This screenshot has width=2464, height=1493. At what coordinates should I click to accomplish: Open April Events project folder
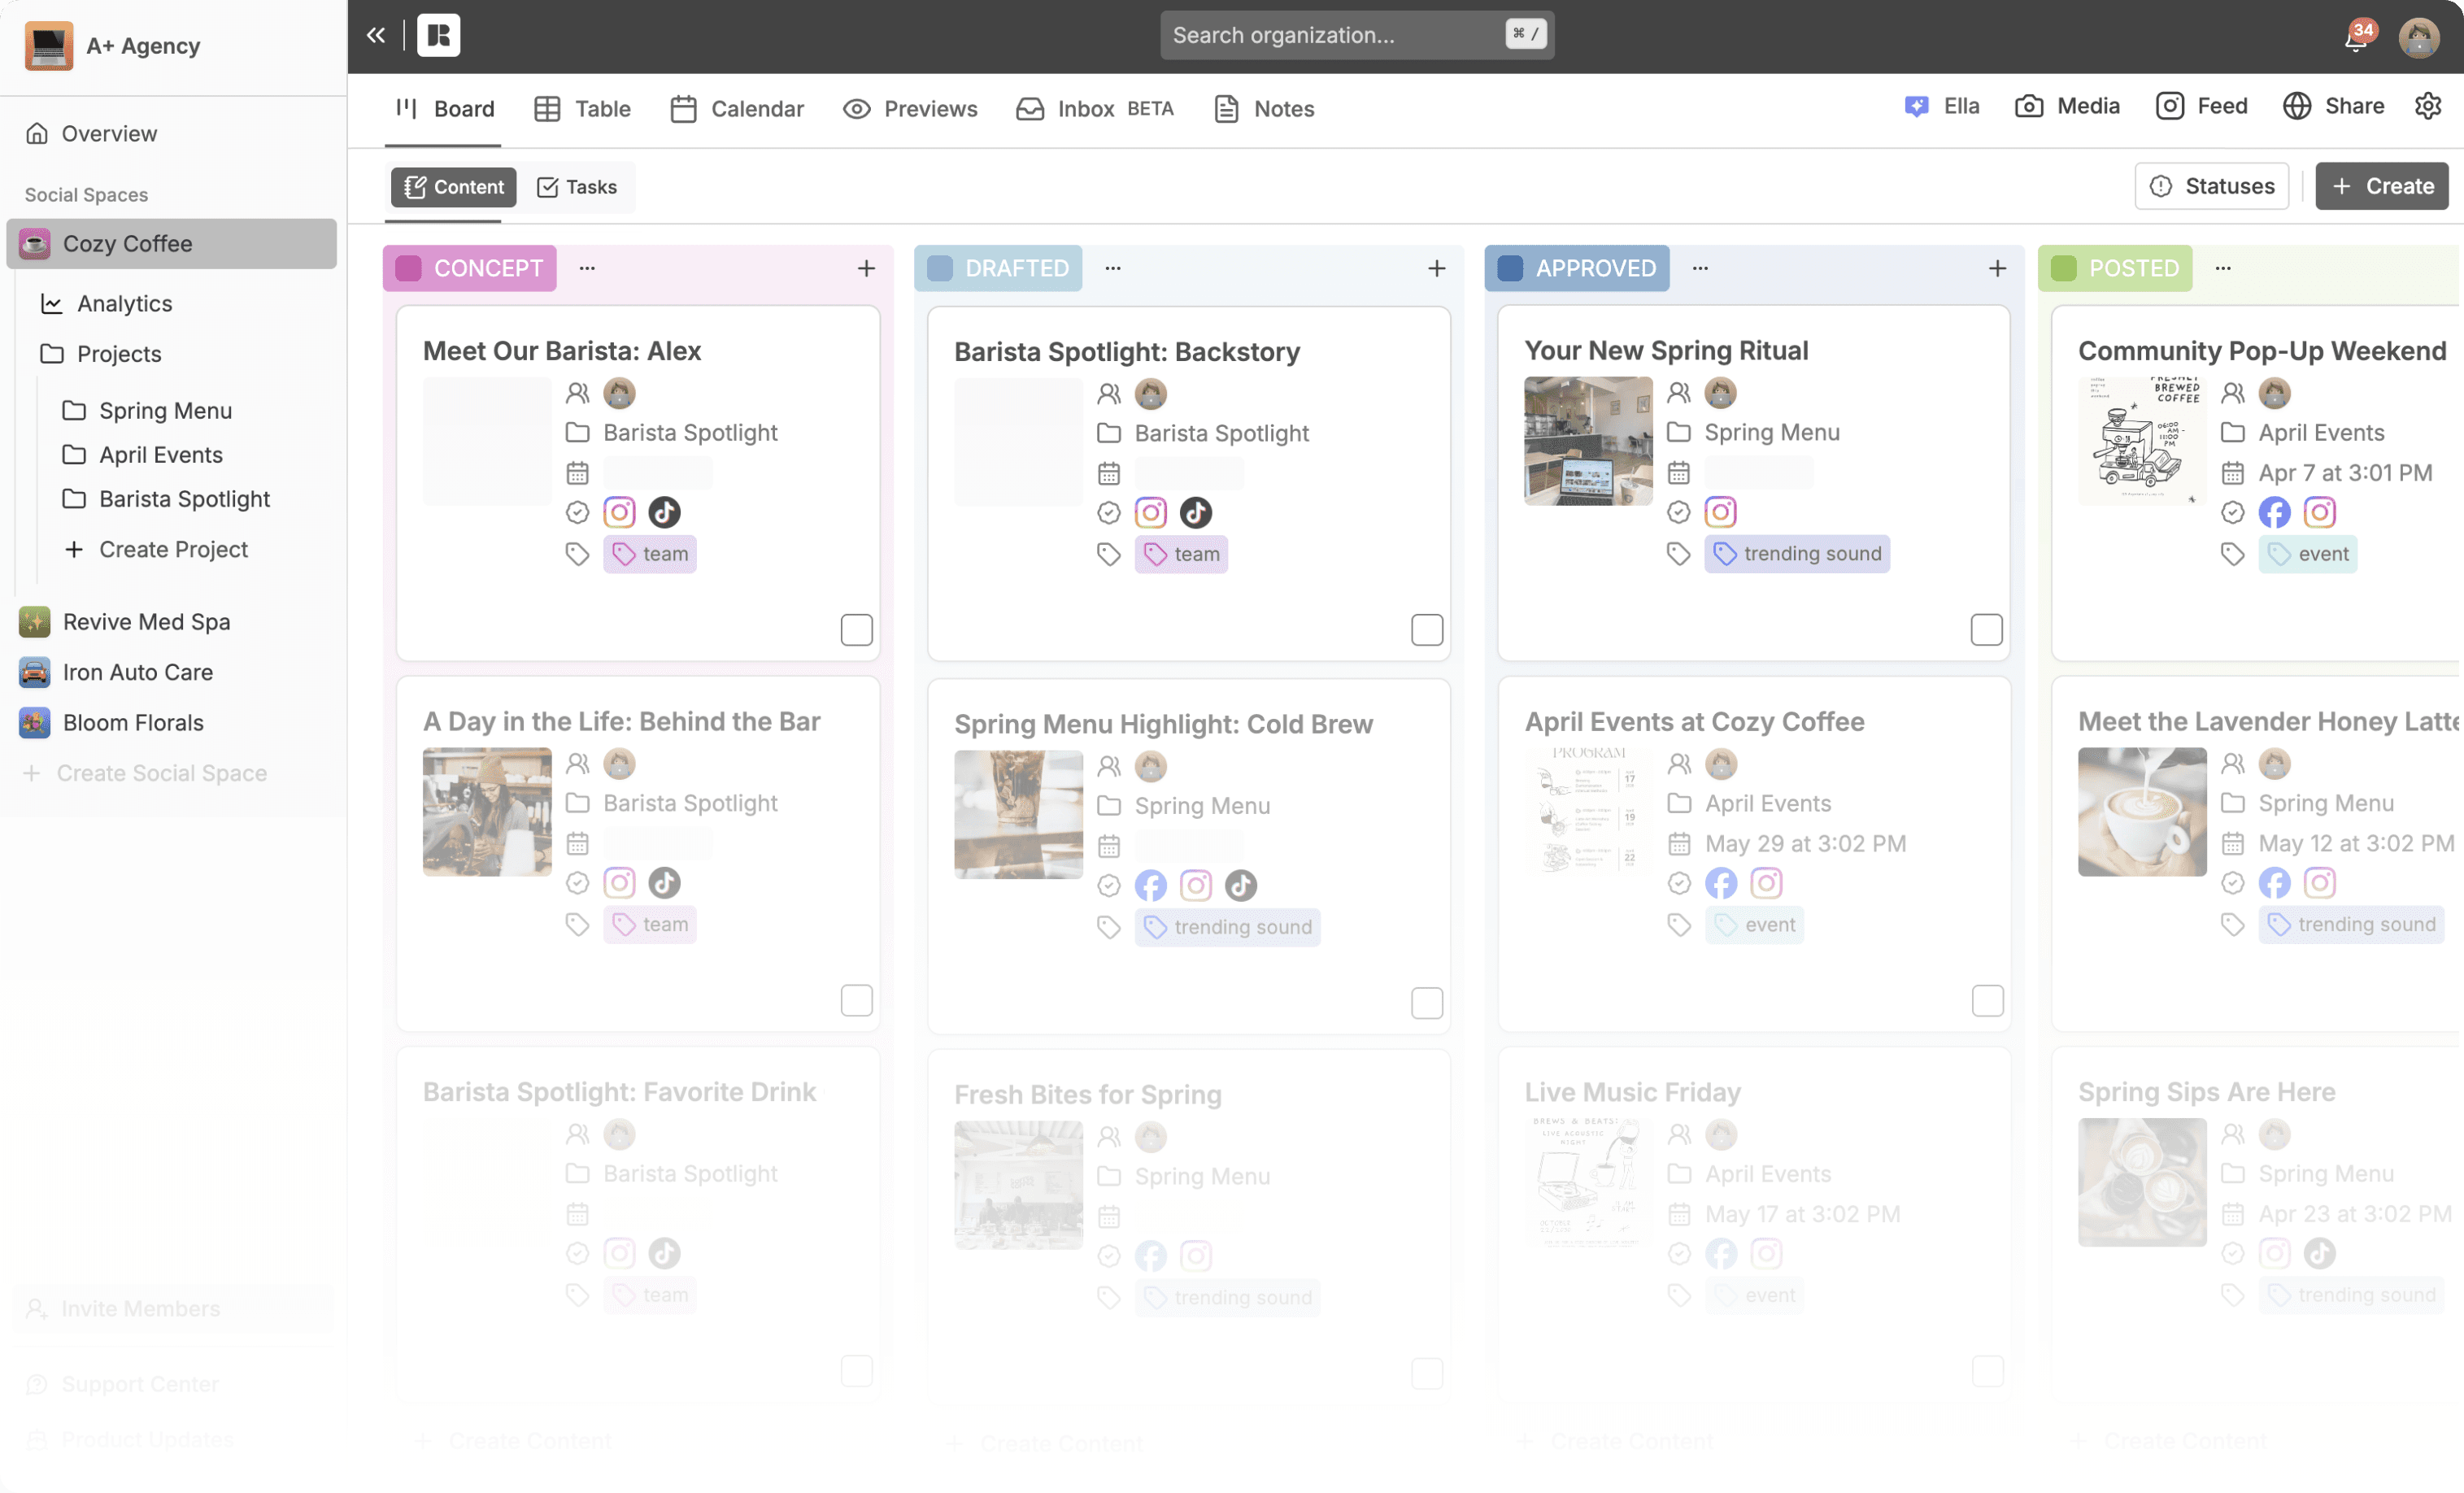pyautogui.click(x=142, y=455)
